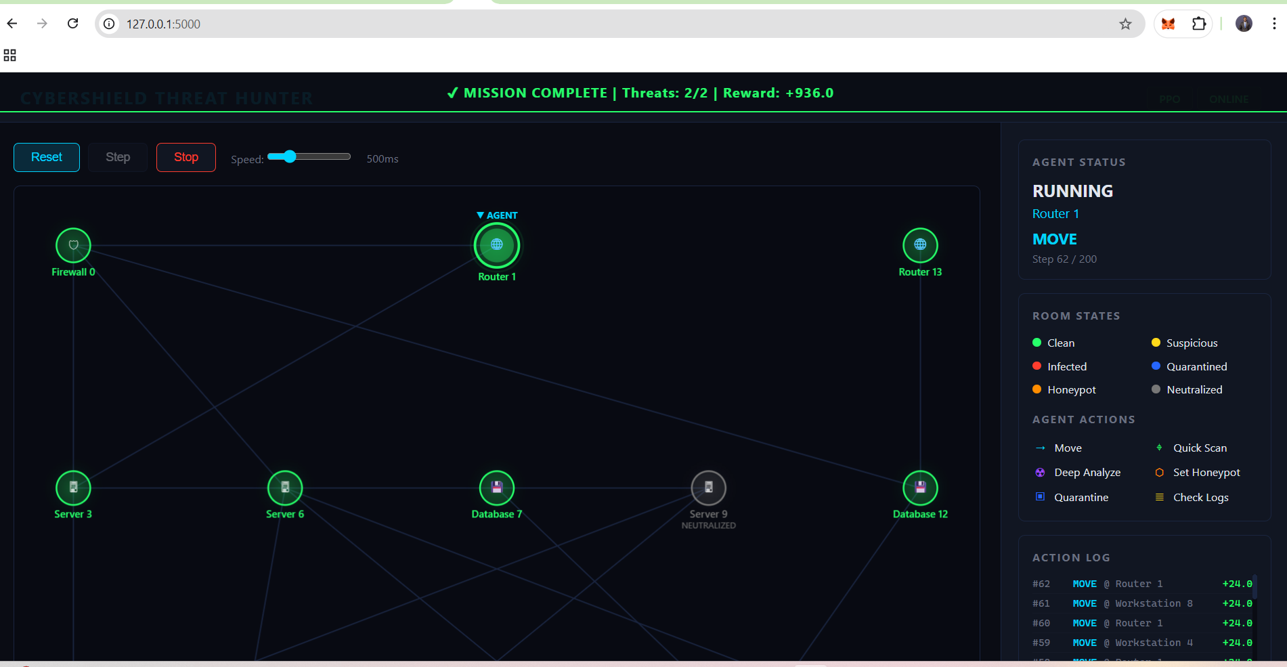Click the MISSION COMPLETE banner text
Image resolution: width=1287 pixels, height=667 pixels.
[x=640, y=93]
